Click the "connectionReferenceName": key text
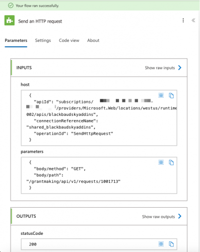Screen dimensions: 200x252 [x=66, y=121]
